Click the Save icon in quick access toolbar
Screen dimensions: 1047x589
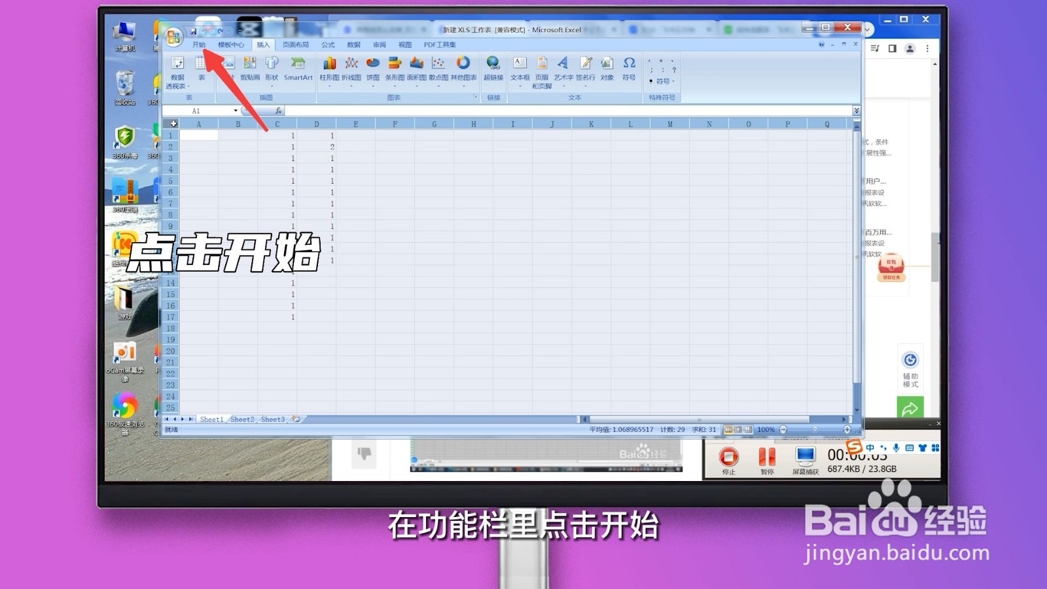point(194,31)
